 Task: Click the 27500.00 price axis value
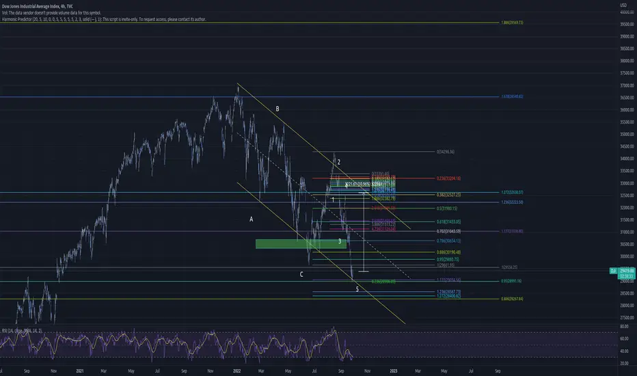627,318
